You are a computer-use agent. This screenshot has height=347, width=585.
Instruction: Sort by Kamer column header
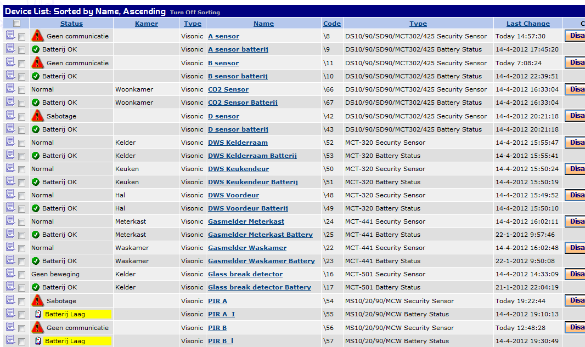[146, 24]
